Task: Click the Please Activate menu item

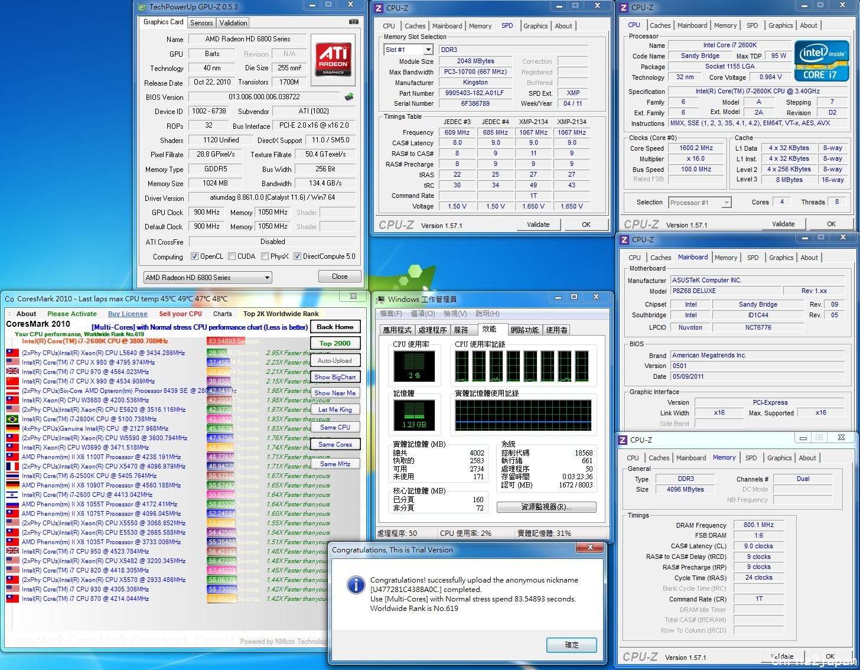Action: point(71,314)
